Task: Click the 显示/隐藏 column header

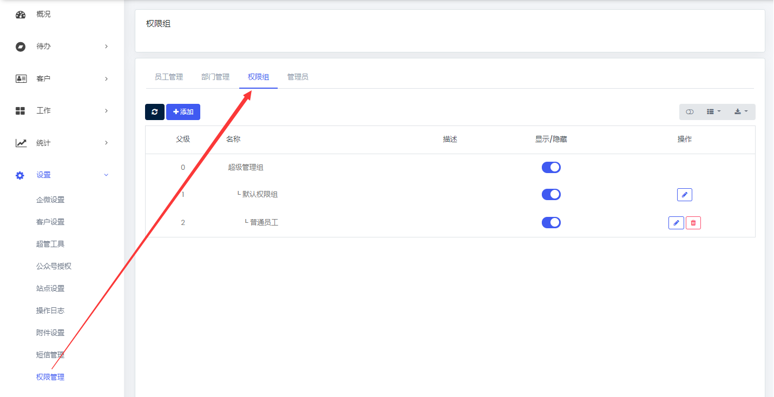Action: [551, 140]
